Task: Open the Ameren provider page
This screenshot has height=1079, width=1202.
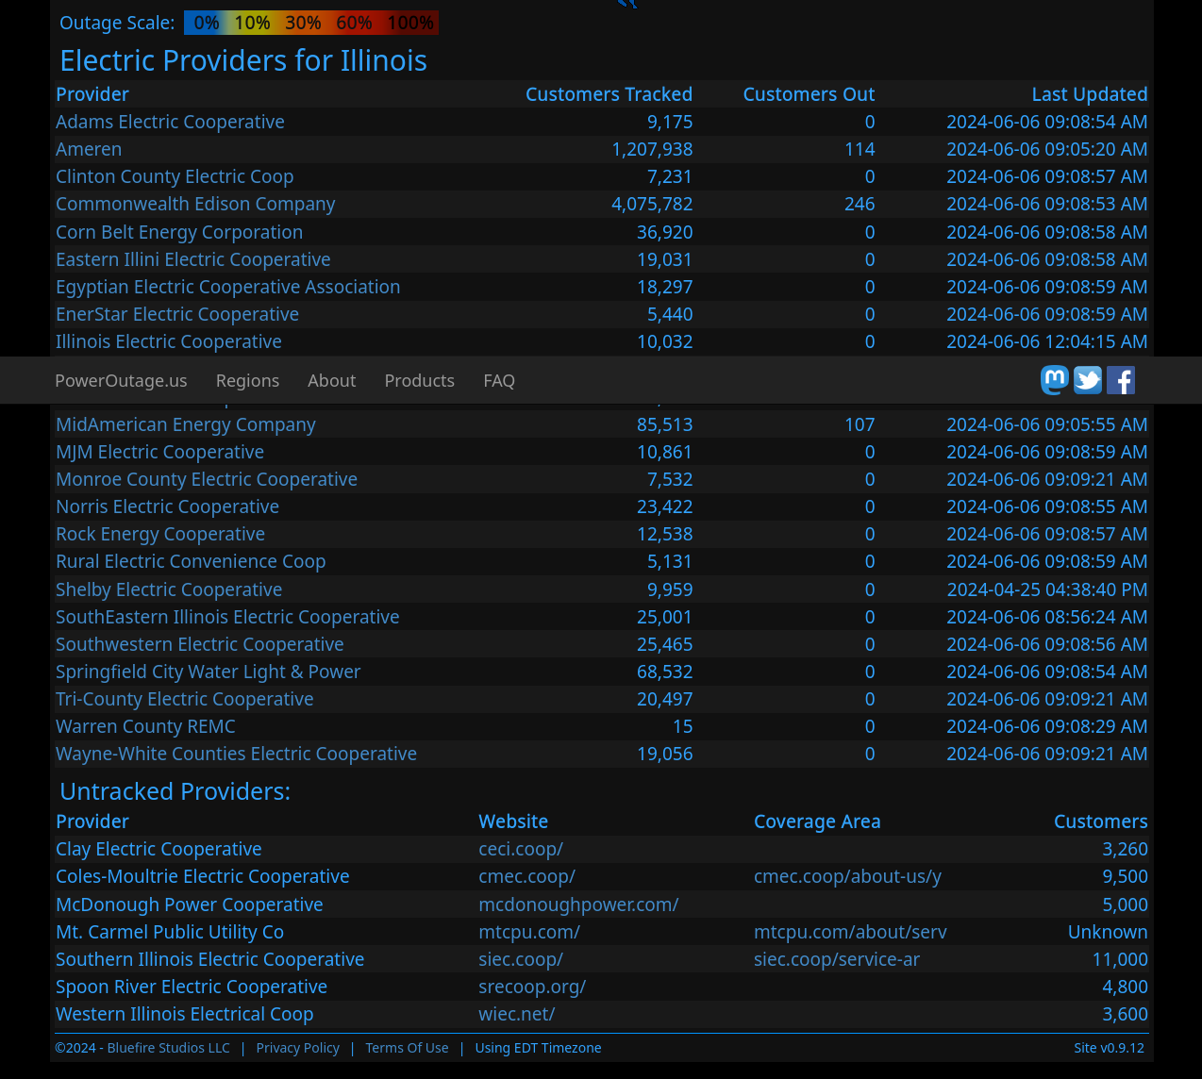Action: click(89, 149)
